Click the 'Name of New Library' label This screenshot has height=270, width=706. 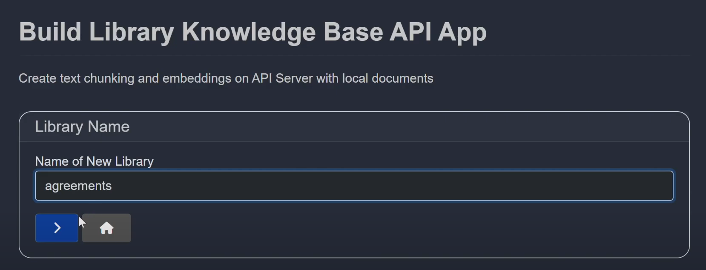pos(94,161)
